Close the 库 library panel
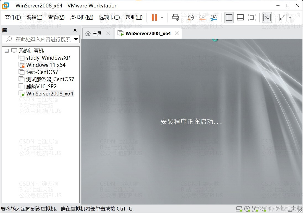The width and height of the screenshot is (303, 213). click(x=75, y=30)
